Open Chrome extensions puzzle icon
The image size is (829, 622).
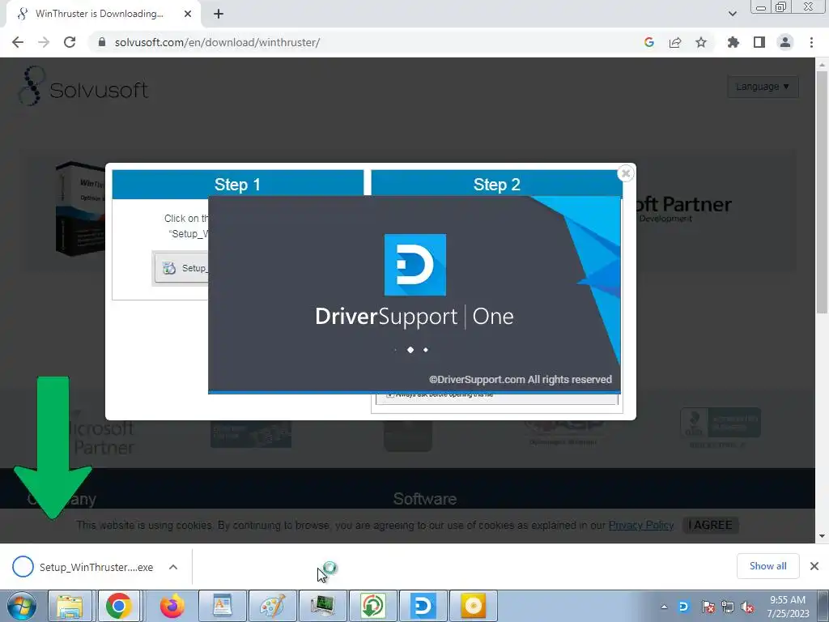(x=733, y=42)
